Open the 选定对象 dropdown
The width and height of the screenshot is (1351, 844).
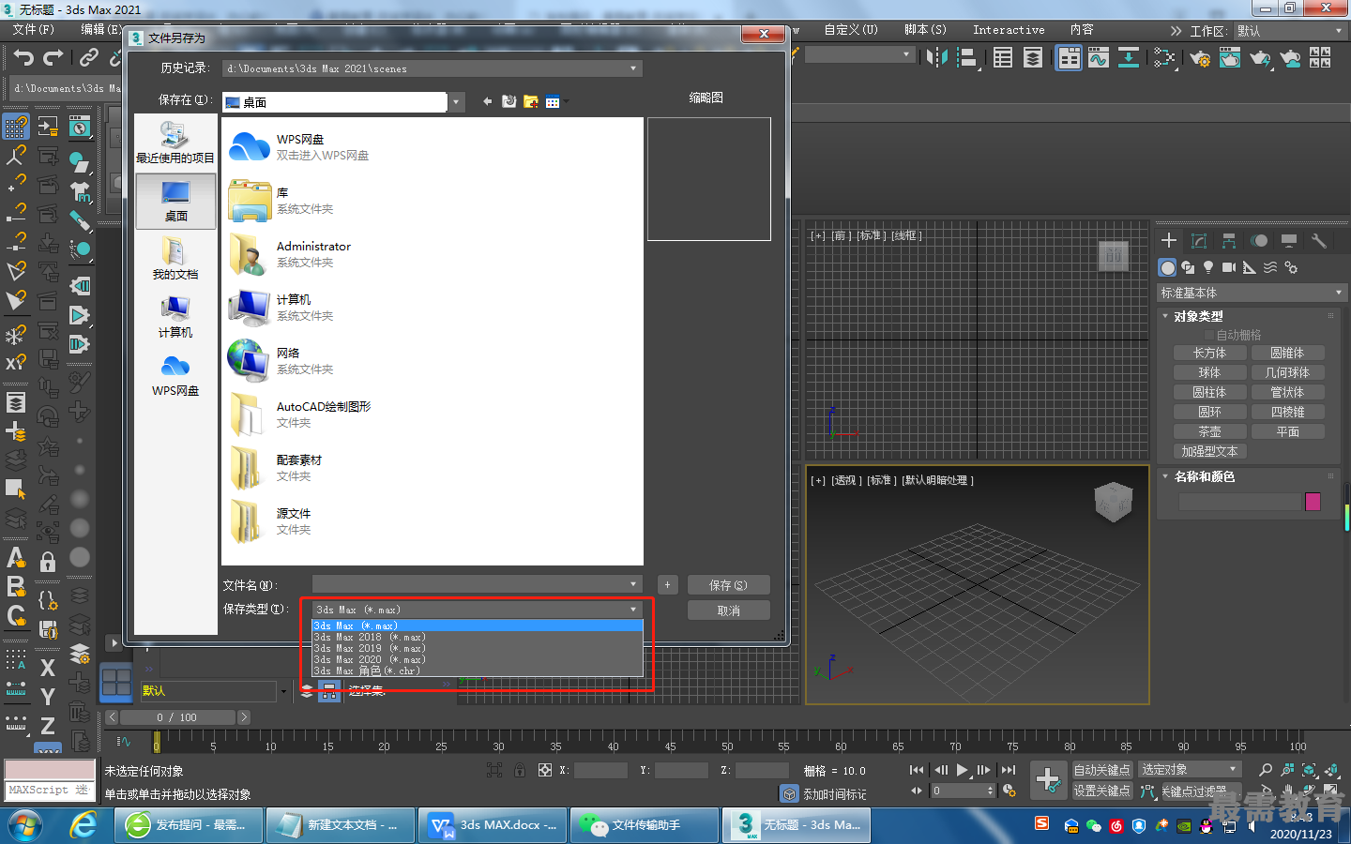pyautogui.click(x=1190, y=770)
